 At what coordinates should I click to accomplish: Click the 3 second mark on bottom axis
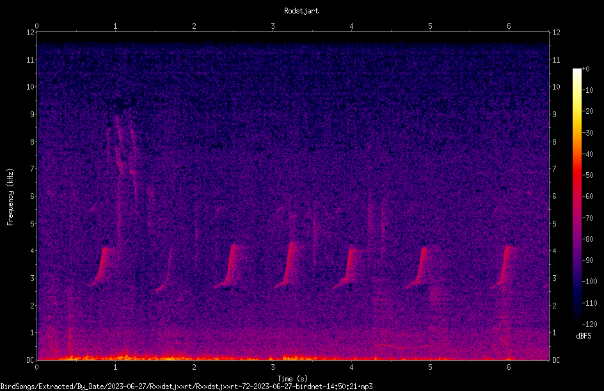pyautogui.click(x=273, y=367)
